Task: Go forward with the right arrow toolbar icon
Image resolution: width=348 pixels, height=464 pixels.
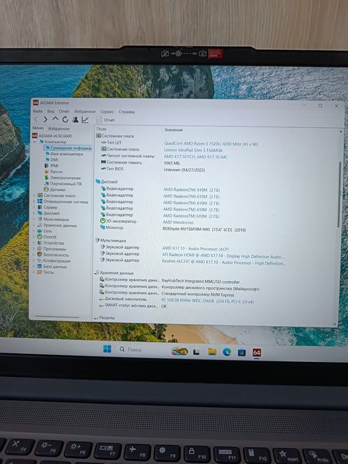Action: coord(45,119)
